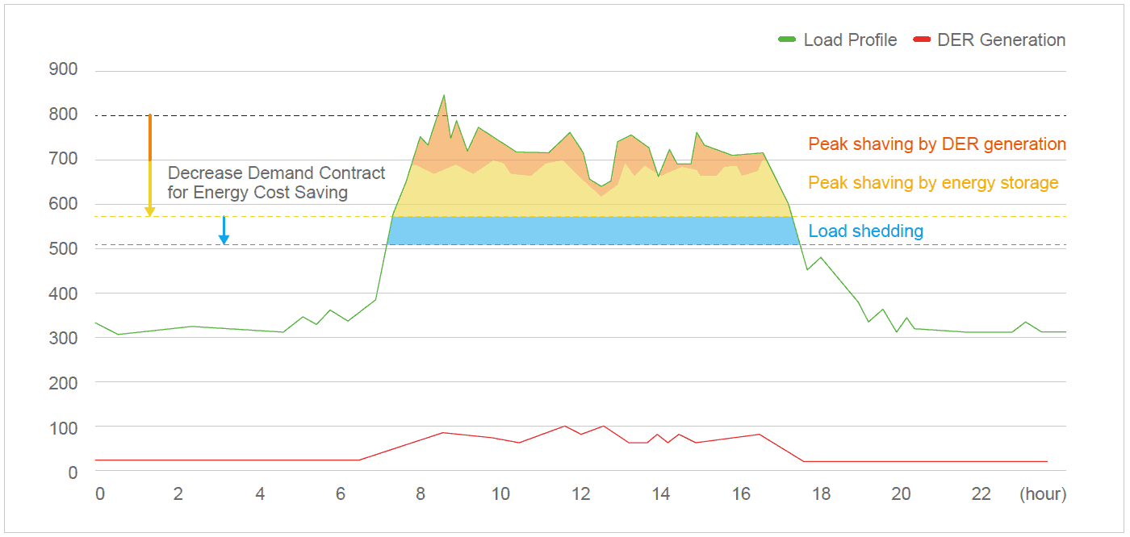
Task: Click the blue load shedding arrow
Action: pyautogui.click(x=224, y=231)
